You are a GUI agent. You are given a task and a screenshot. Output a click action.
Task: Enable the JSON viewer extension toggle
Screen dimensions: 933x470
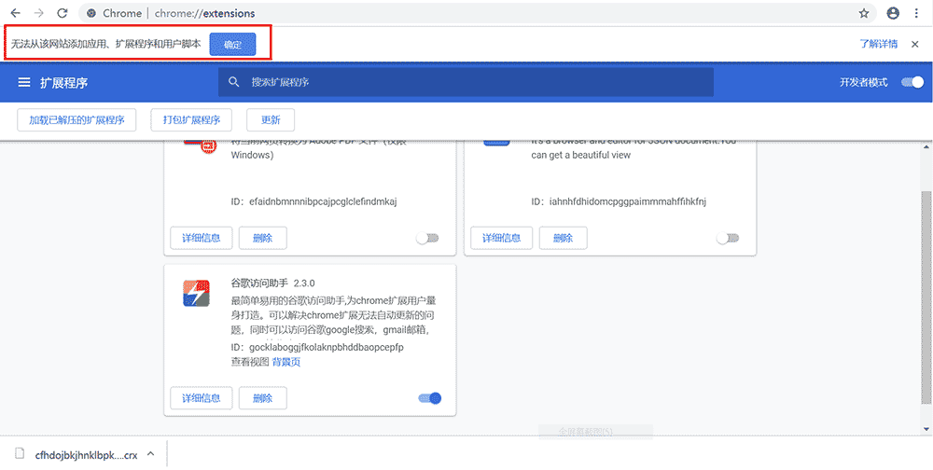coord(728,238)
